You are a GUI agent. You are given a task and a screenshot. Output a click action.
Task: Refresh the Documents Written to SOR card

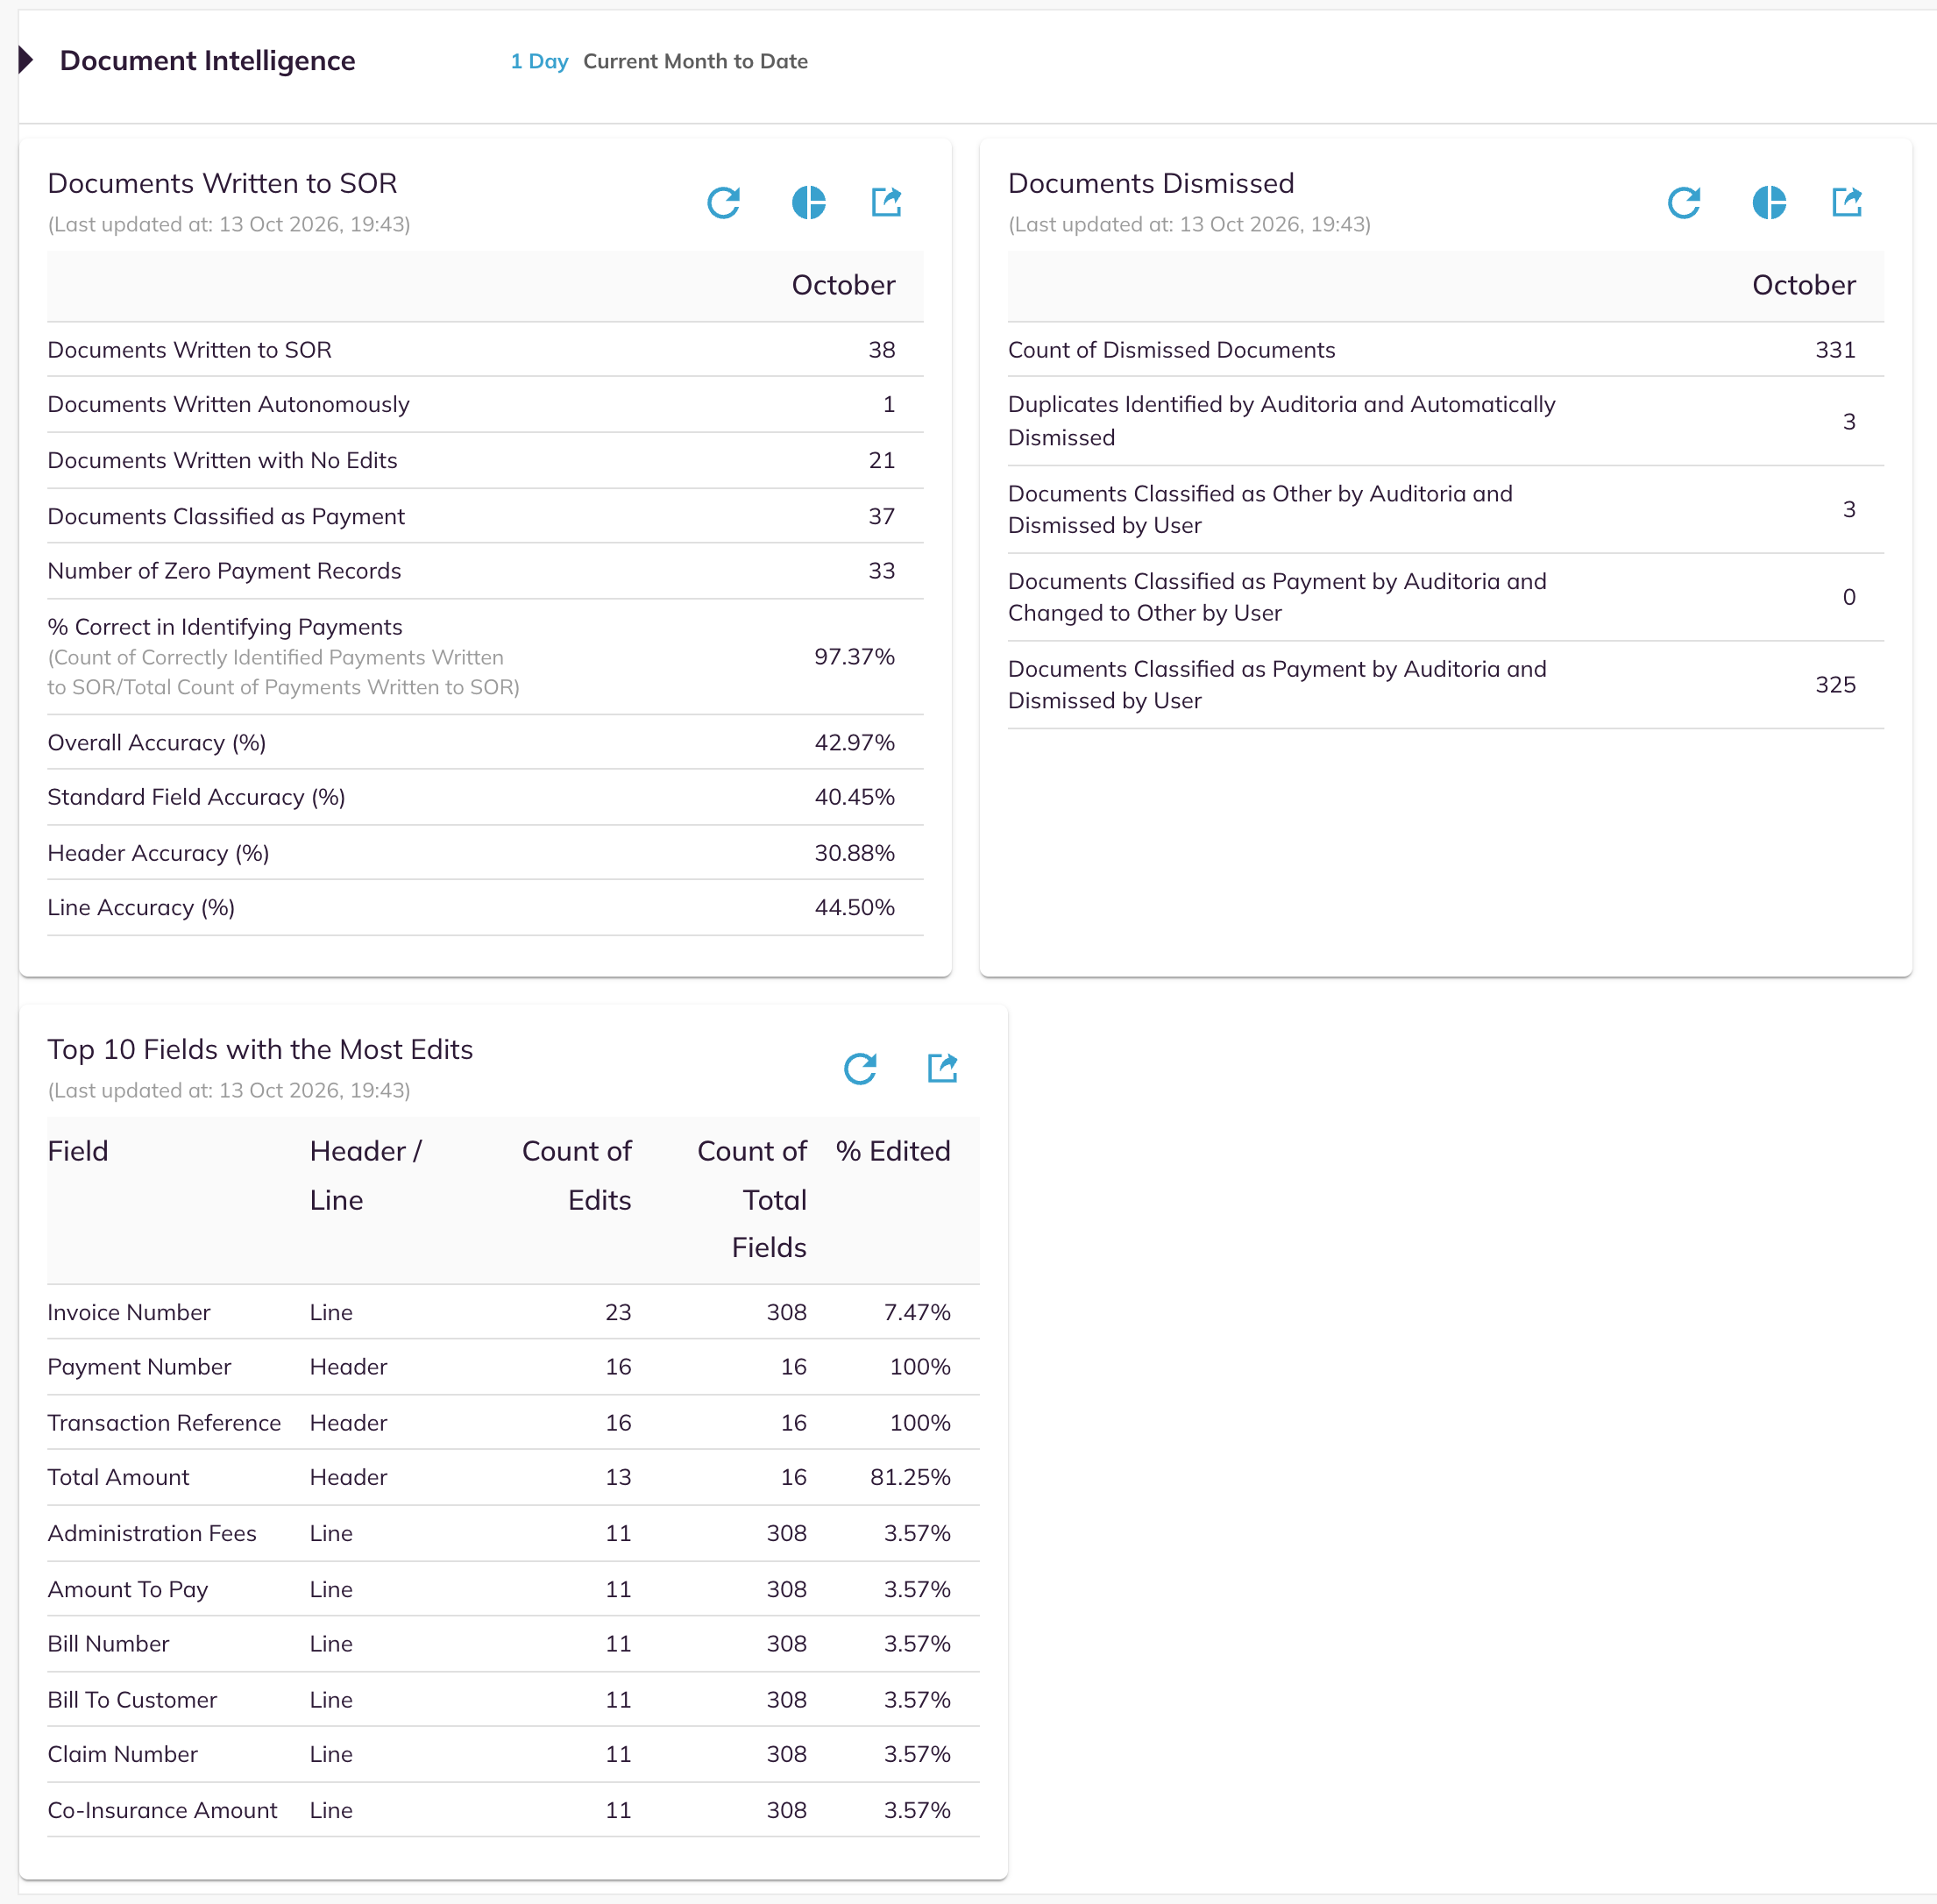tap(723, 203)
